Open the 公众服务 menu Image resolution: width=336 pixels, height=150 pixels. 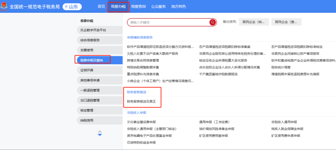tap(158, 7)
